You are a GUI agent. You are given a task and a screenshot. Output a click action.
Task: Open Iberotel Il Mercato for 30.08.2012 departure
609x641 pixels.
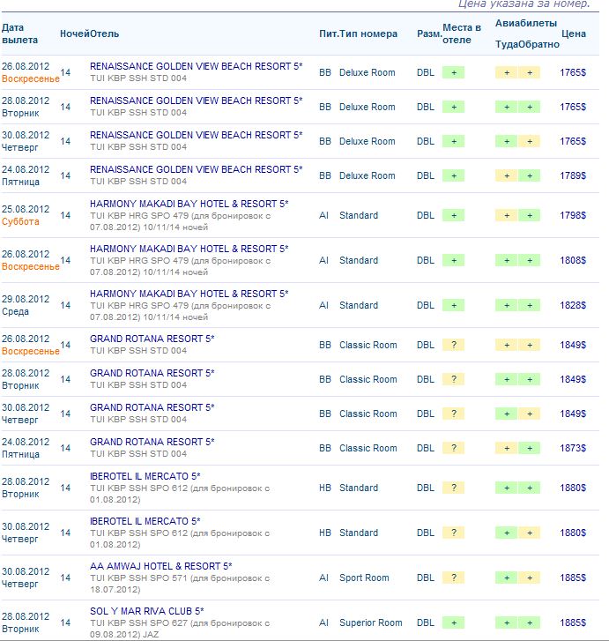coord(145,521)
